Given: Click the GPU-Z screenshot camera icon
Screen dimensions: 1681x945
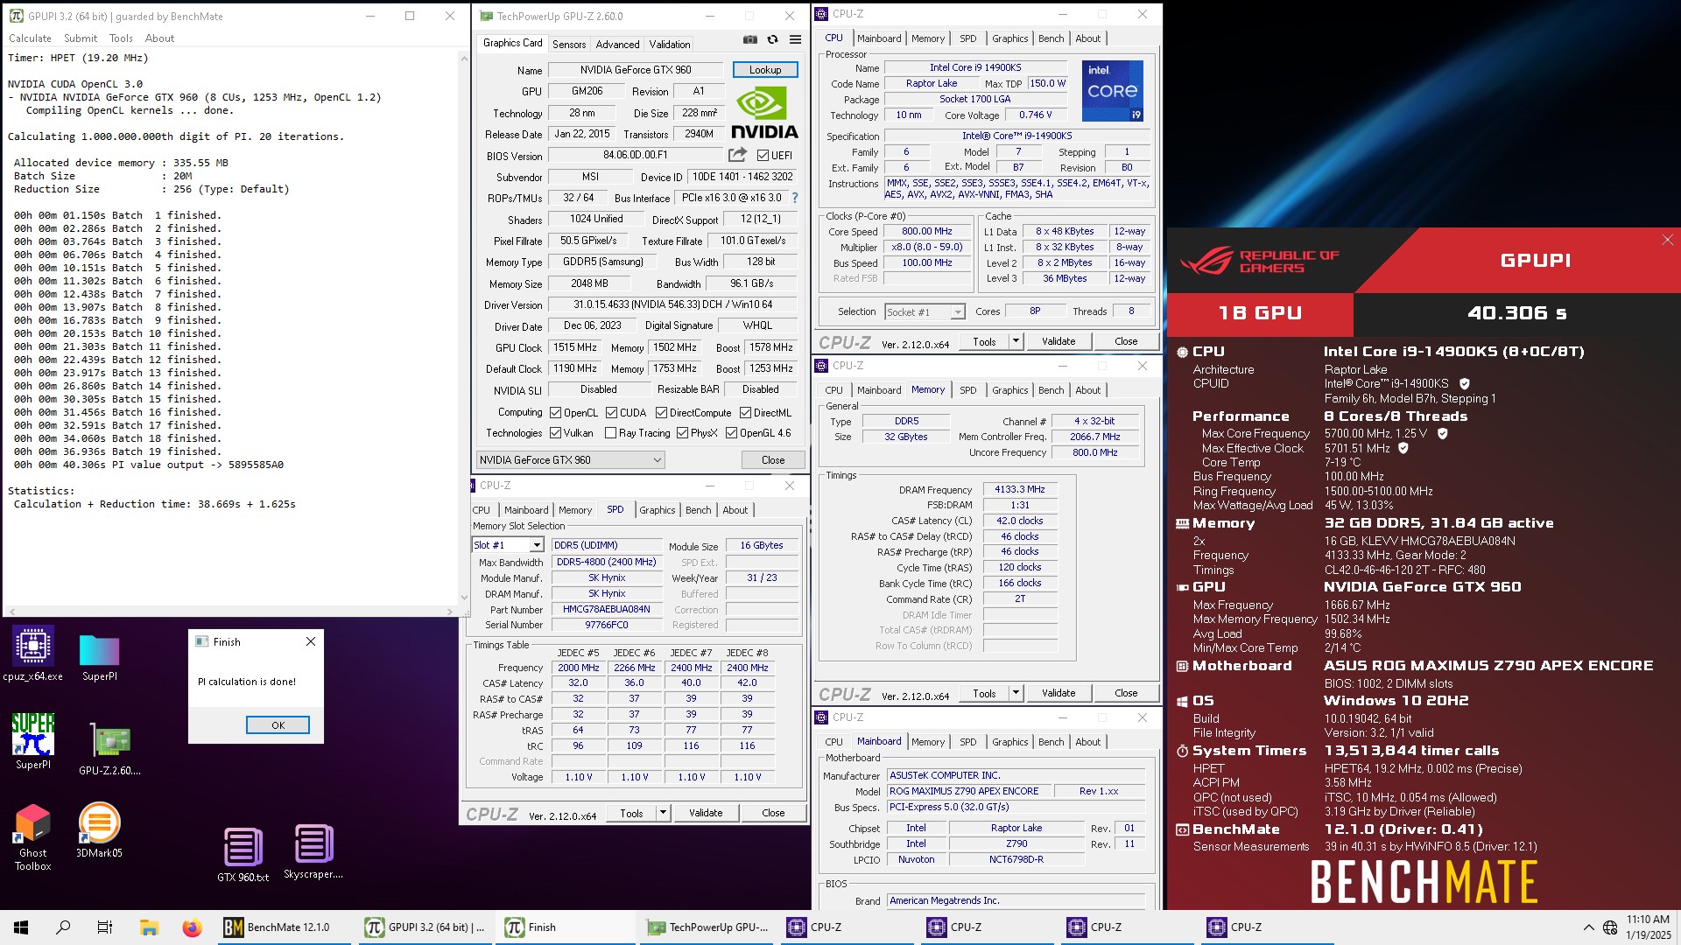Looking at the screenshot, I should coord(750,39).
